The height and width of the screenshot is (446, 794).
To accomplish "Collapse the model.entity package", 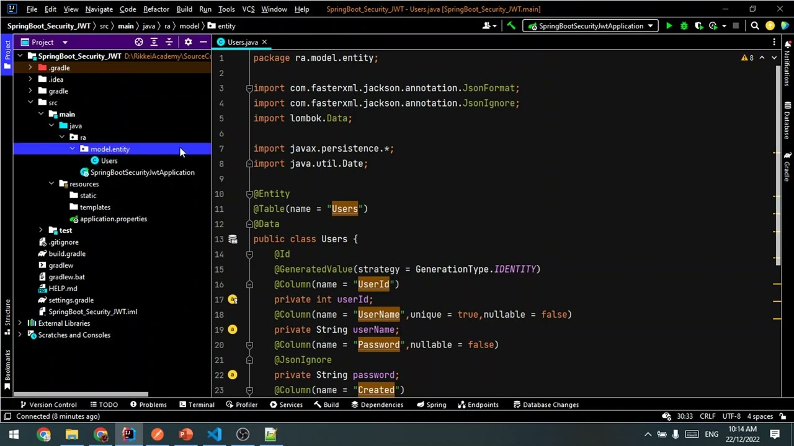I will click(73, 149).
